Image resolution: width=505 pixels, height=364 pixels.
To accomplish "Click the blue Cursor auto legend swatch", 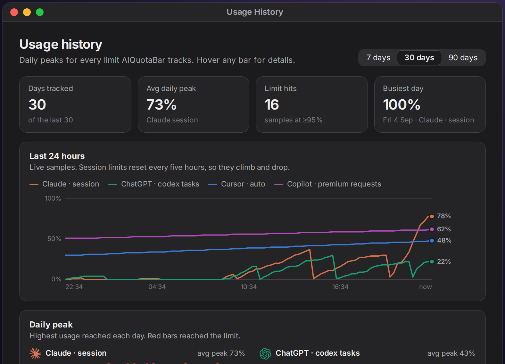I will (213, 185).
